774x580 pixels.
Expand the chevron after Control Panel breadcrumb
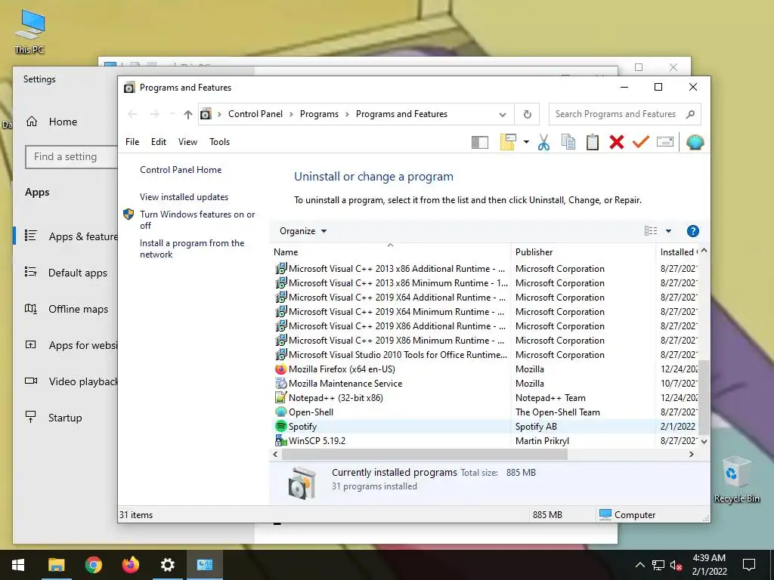(291, 115)
